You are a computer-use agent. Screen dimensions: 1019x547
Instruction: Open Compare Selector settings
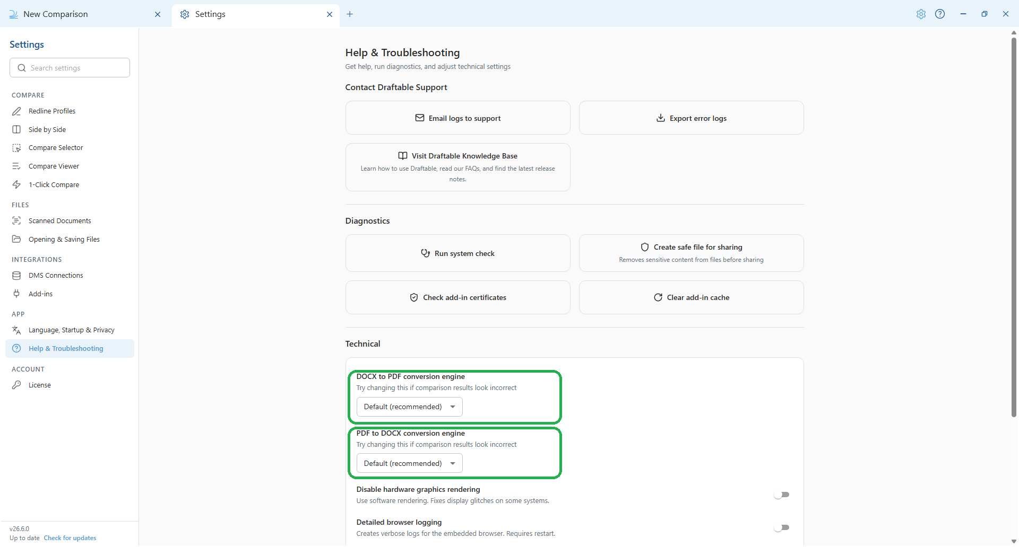coord(70,148)
